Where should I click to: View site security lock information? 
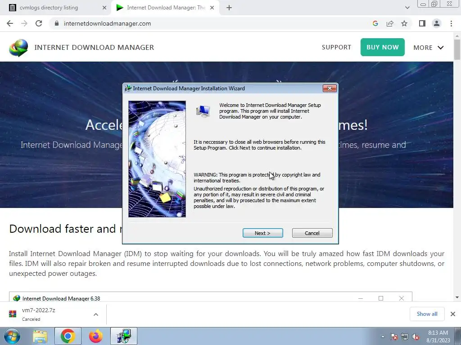click(57, 23)
